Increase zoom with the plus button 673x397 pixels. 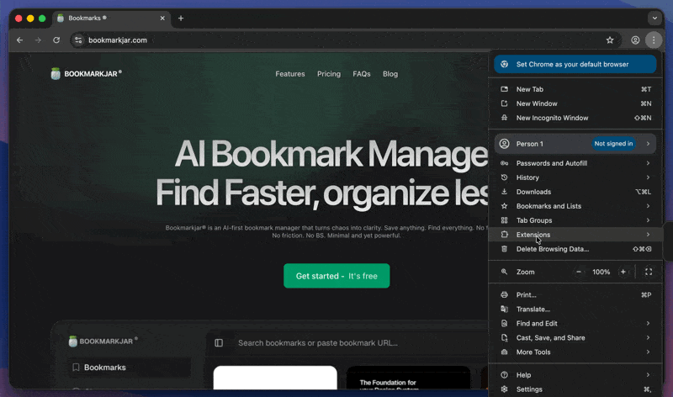pyautogui.click(x=623, y=272)
